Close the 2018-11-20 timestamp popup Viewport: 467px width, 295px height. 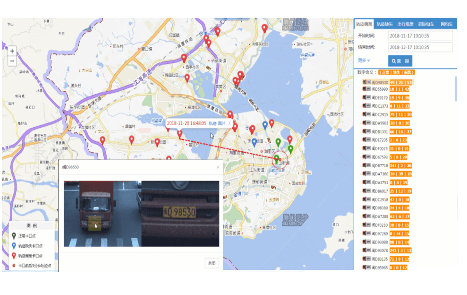click(x=229, y=123)
